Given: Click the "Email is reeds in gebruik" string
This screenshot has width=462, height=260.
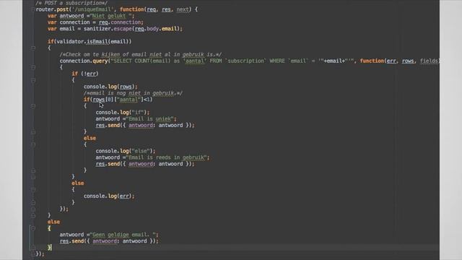Looking at the screenshot, I should 166,157.
